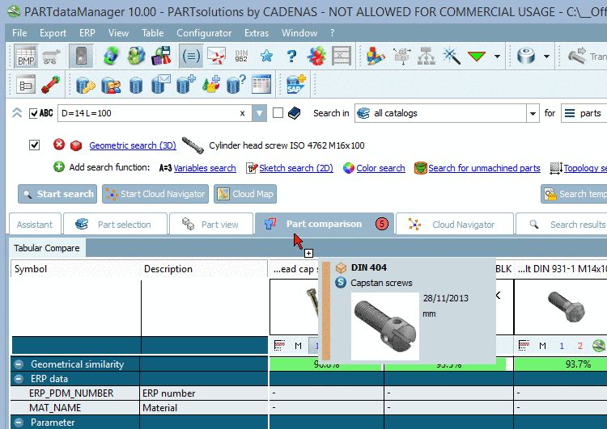The width and height of the screenshot is (607, 429).
Task: Add a Color search function
Action: coord(380,168)
